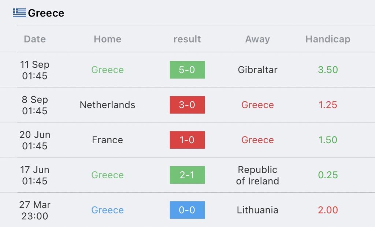Open the green 5-0 result badge
Image resolution: width=375 pixels, height=227 pixels.
(187, 70)
